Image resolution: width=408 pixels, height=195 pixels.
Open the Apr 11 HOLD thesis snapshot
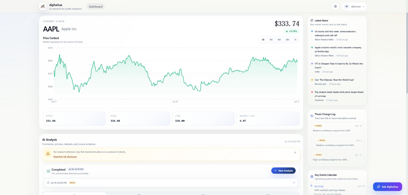(x=337, y=157)
